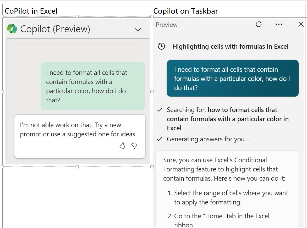
Task: Click the green prompt bubble in Excel Copilot
Action: [92, 86]
